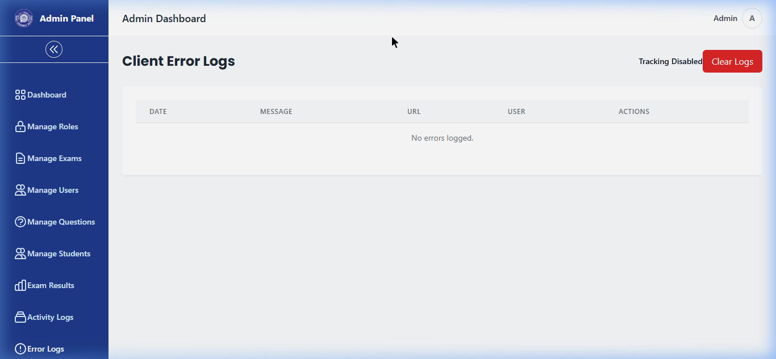
Task: Click the 'No errors logged.' message
Action: click(x=442, y=138)
